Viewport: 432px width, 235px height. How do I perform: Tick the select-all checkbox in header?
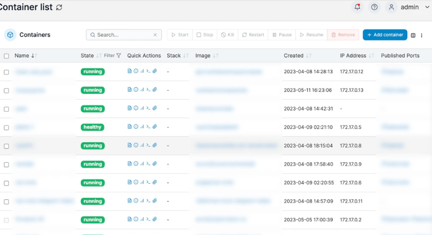[x=6, y=56]
